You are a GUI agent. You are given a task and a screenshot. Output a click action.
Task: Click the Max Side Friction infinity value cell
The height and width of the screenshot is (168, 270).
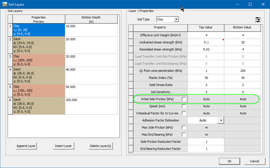206,127
